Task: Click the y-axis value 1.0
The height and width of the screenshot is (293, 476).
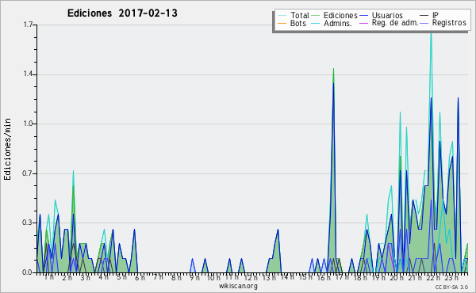Action: 29,124
